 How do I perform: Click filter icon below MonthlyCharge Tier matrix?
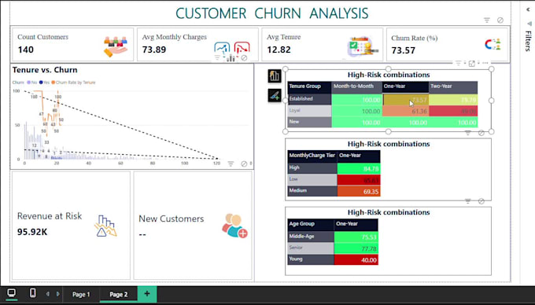[x=468, y=201]
